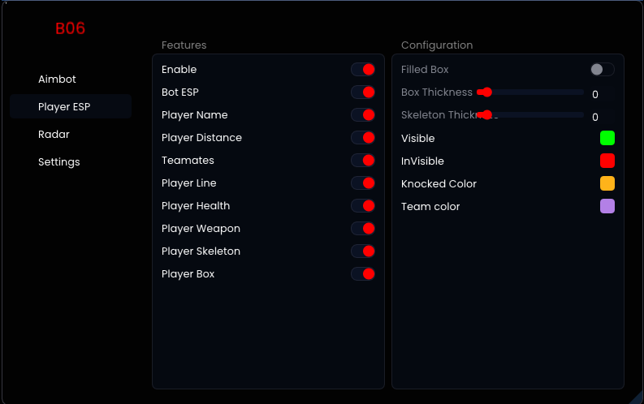Open the Settings tab
644x404 pixels.
point(59,162)
